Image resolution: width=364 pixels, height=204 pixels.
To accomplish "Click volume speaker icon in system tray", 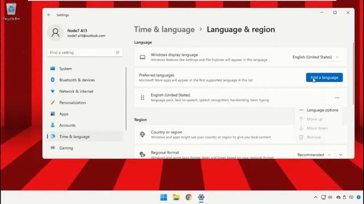I will [330, 197].
